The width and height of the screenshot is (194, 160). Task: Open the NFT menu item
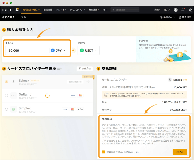click(105, 10)
